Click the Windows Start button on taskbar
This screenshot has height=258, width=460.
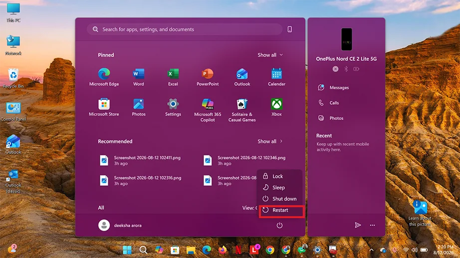pos(127,250)
